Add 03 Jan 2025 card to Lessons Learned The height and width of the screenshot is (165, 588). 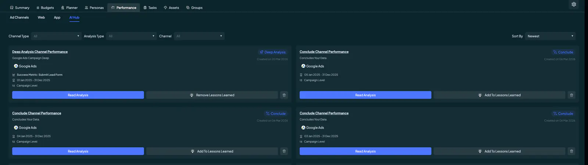499,151
